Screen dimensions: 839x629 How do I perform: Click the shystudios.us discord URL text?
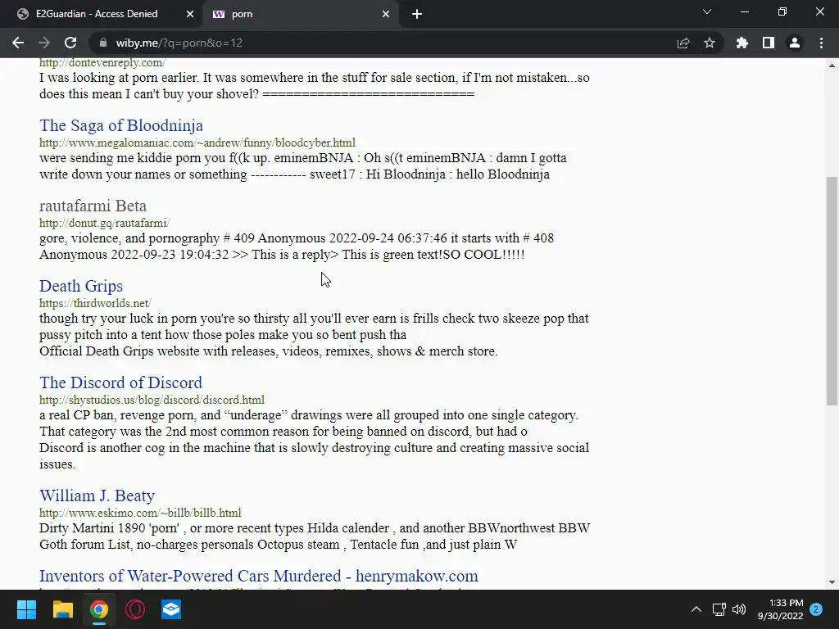tap(152, 400)
